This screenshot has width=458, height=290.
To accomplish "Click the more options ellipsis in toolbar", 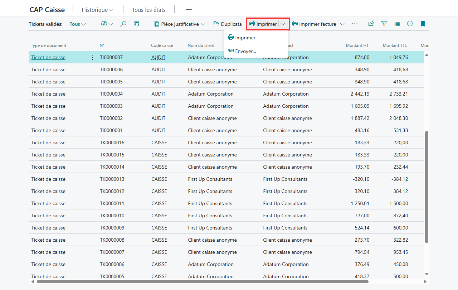I will [x=355, y=24].
